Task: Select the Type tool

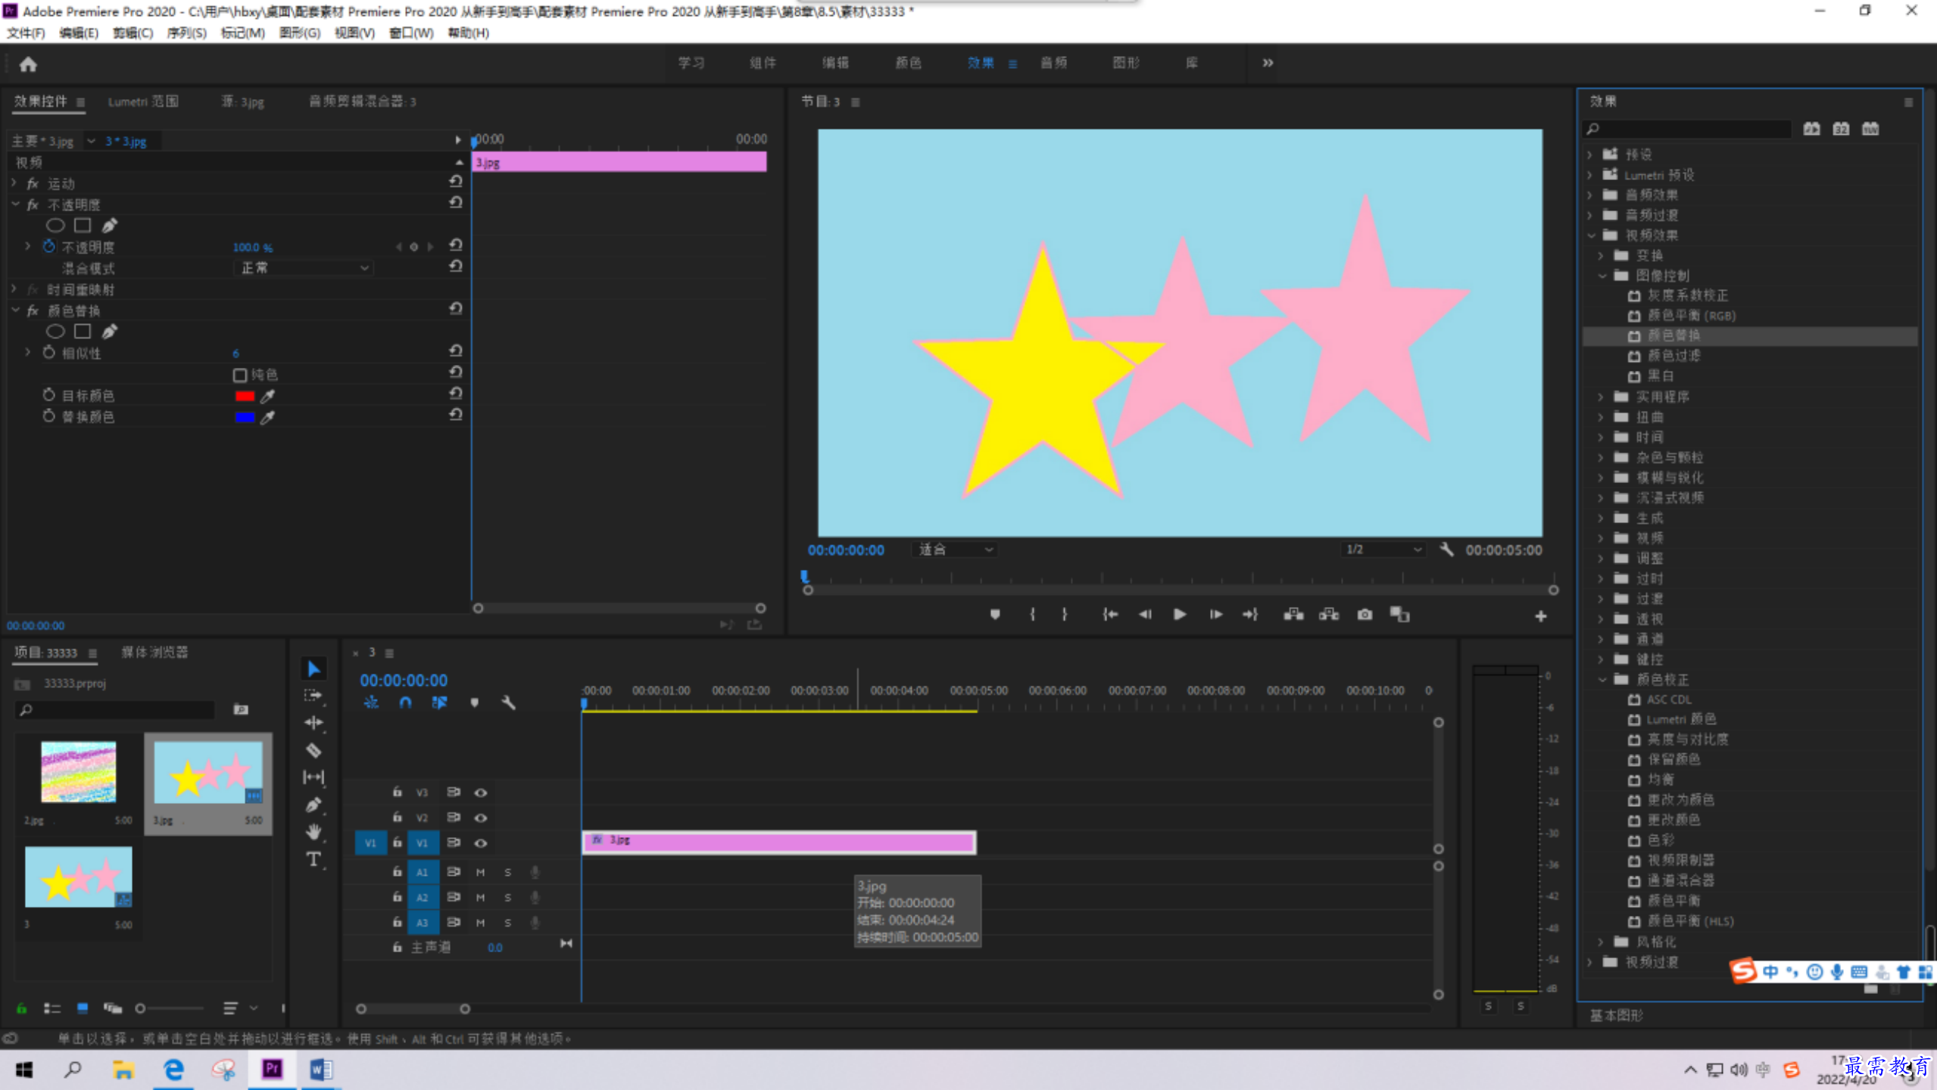Action: [313, 859]
